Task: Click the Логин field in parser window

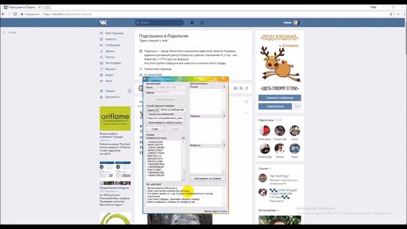Action: click(170, 88)
